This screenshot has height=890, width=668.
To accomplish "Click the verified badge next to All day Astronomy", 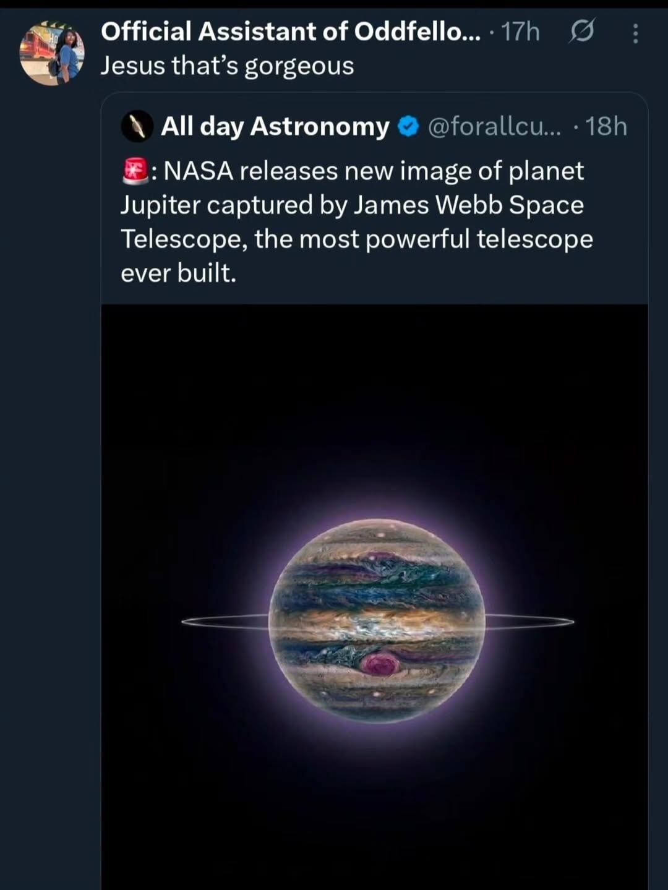I will [408, 126].
